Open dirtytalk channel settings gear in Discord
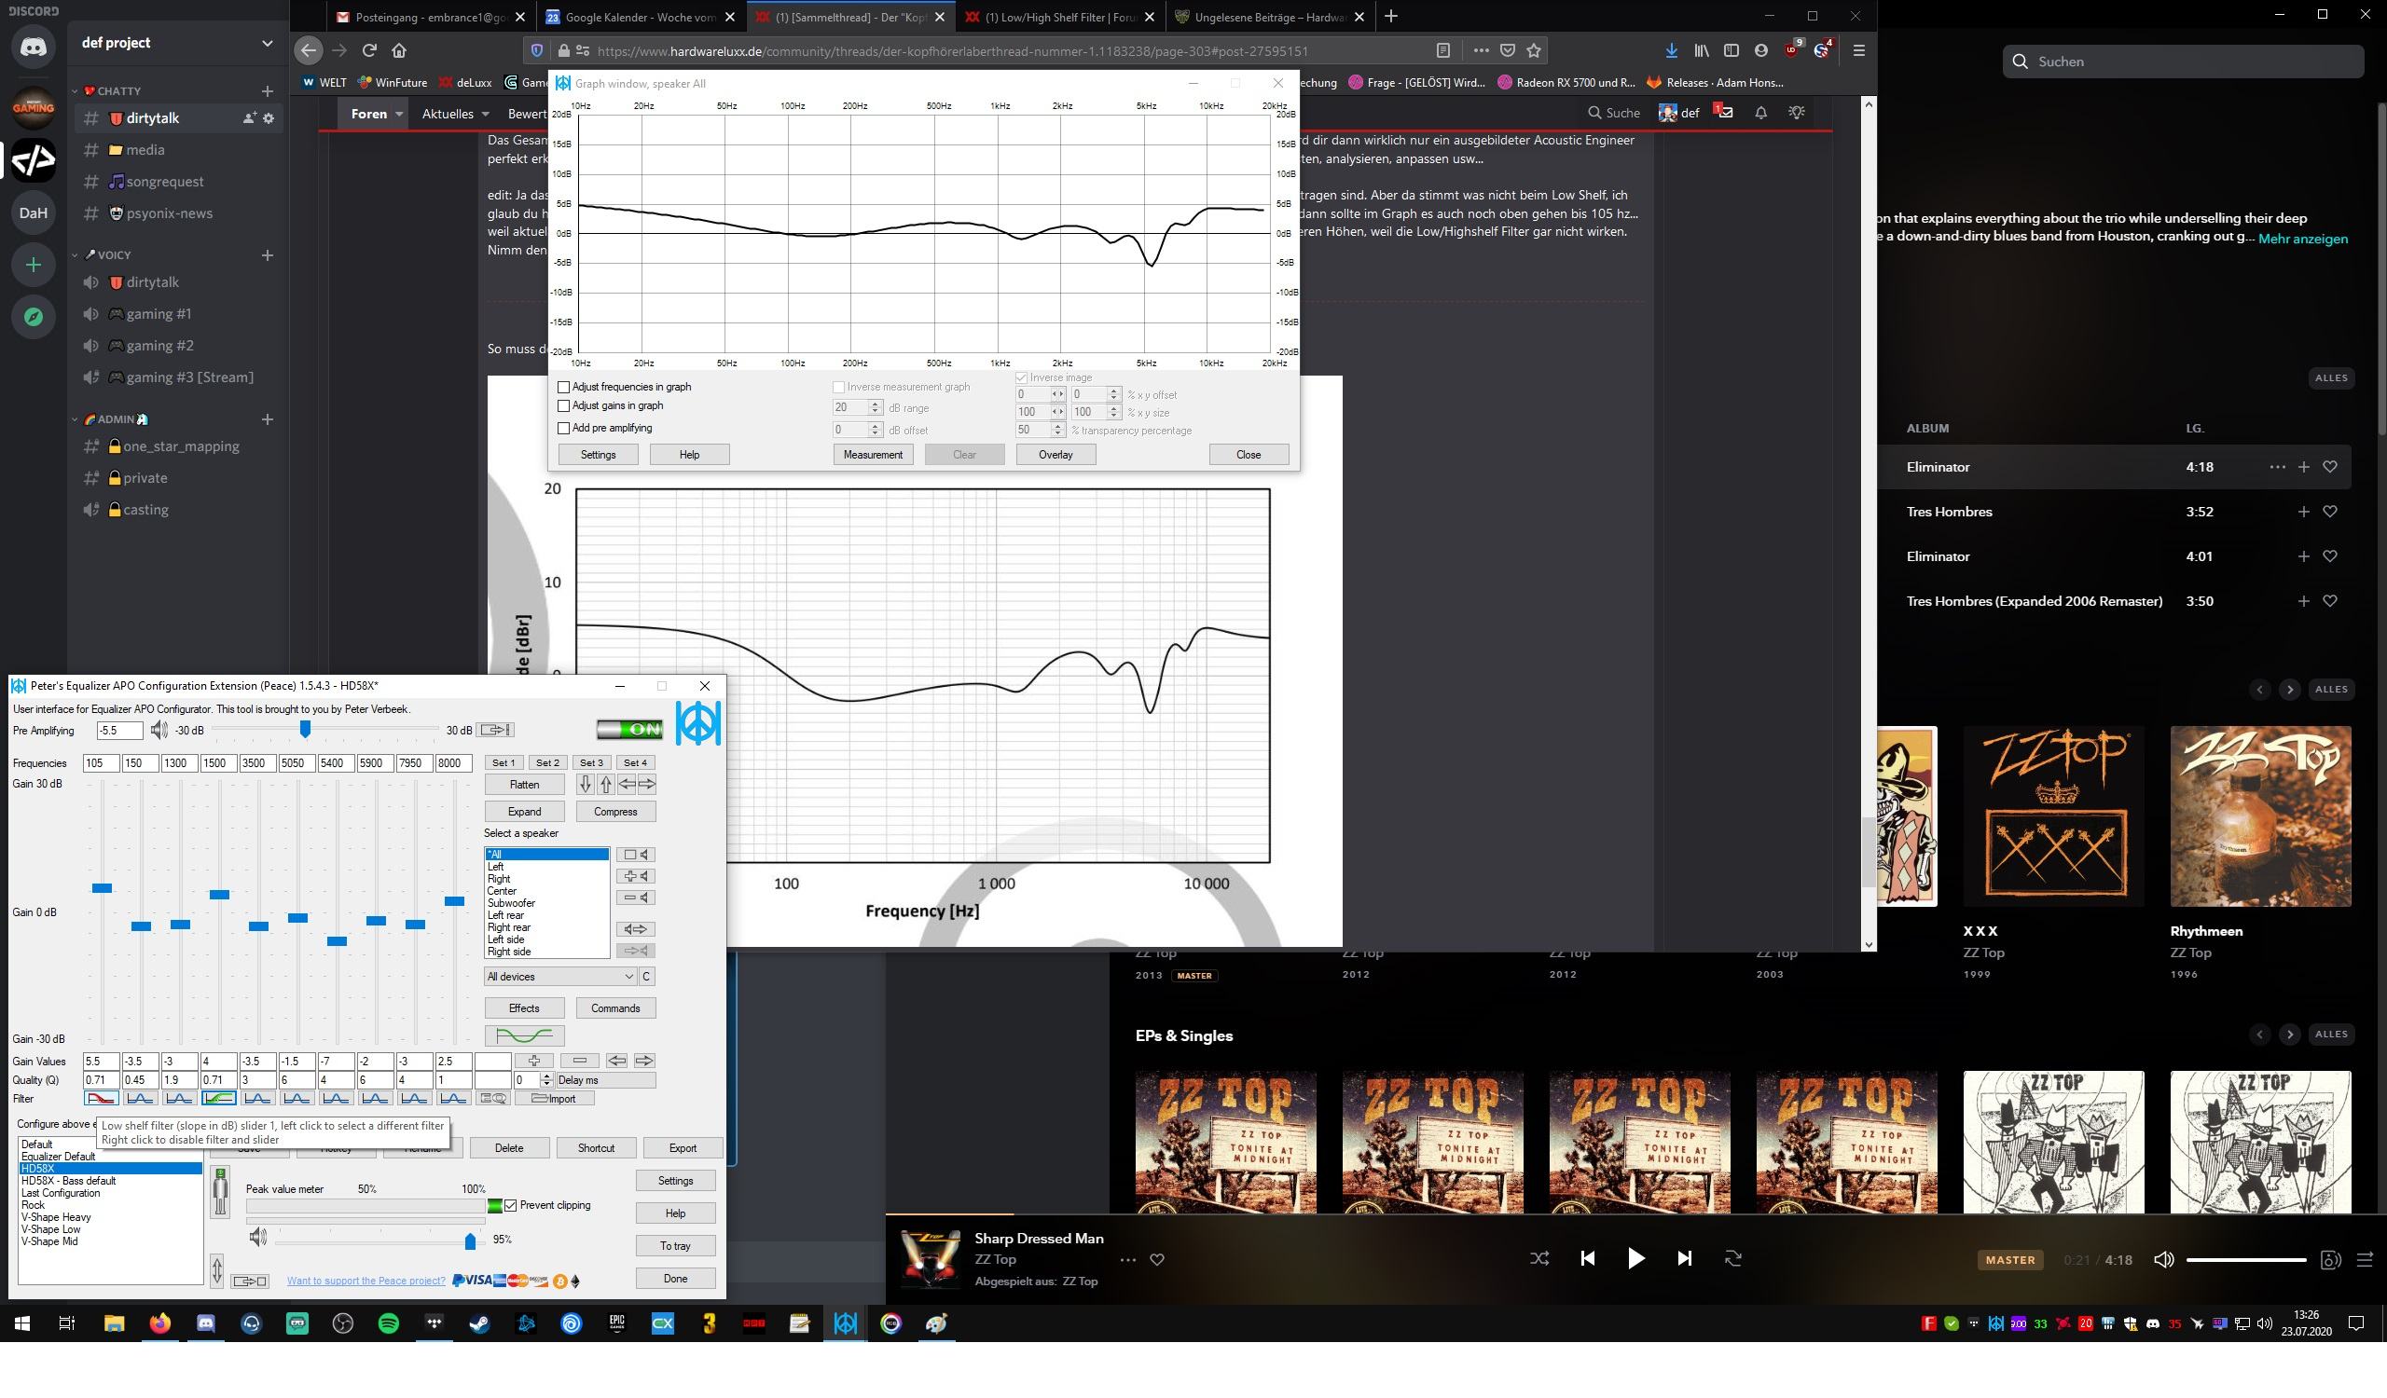The width and height of the screenshot is (2387, 1398). point(269,118)
